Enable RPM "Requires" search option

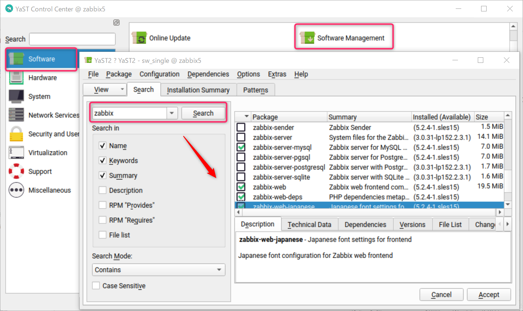[103, 220]
